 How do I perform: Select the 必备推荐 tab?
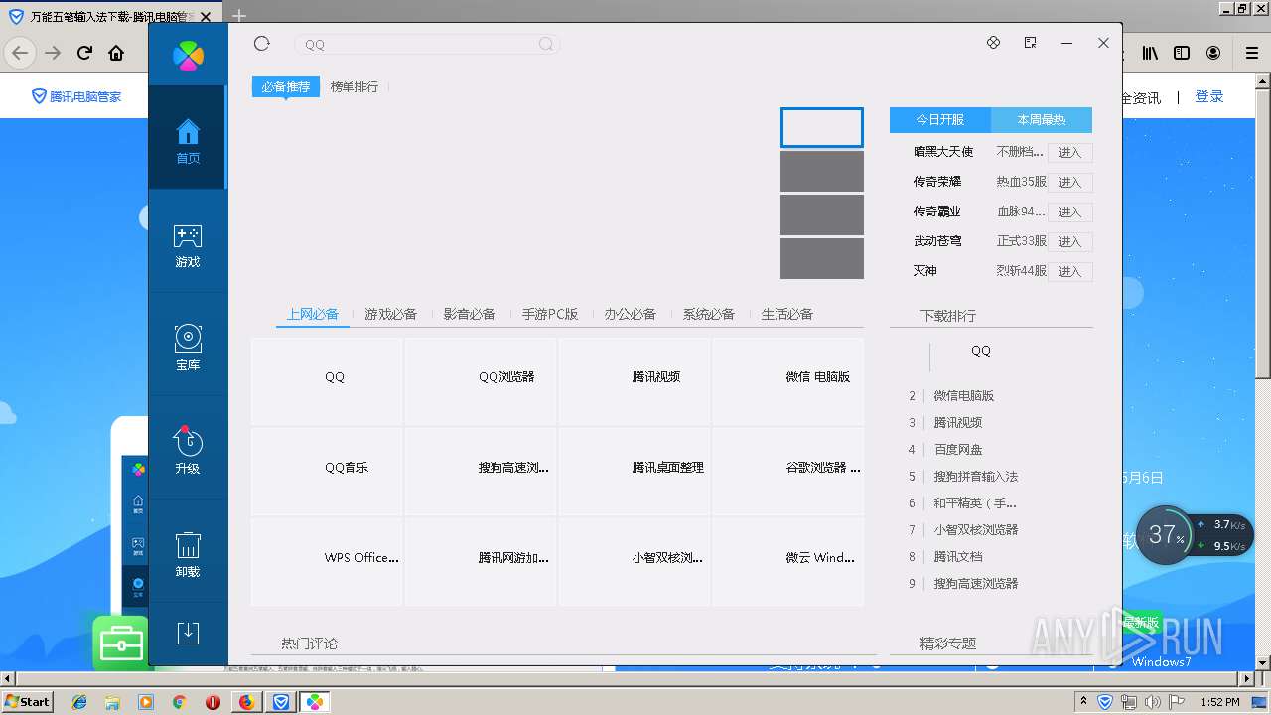(x=286, y=87)
